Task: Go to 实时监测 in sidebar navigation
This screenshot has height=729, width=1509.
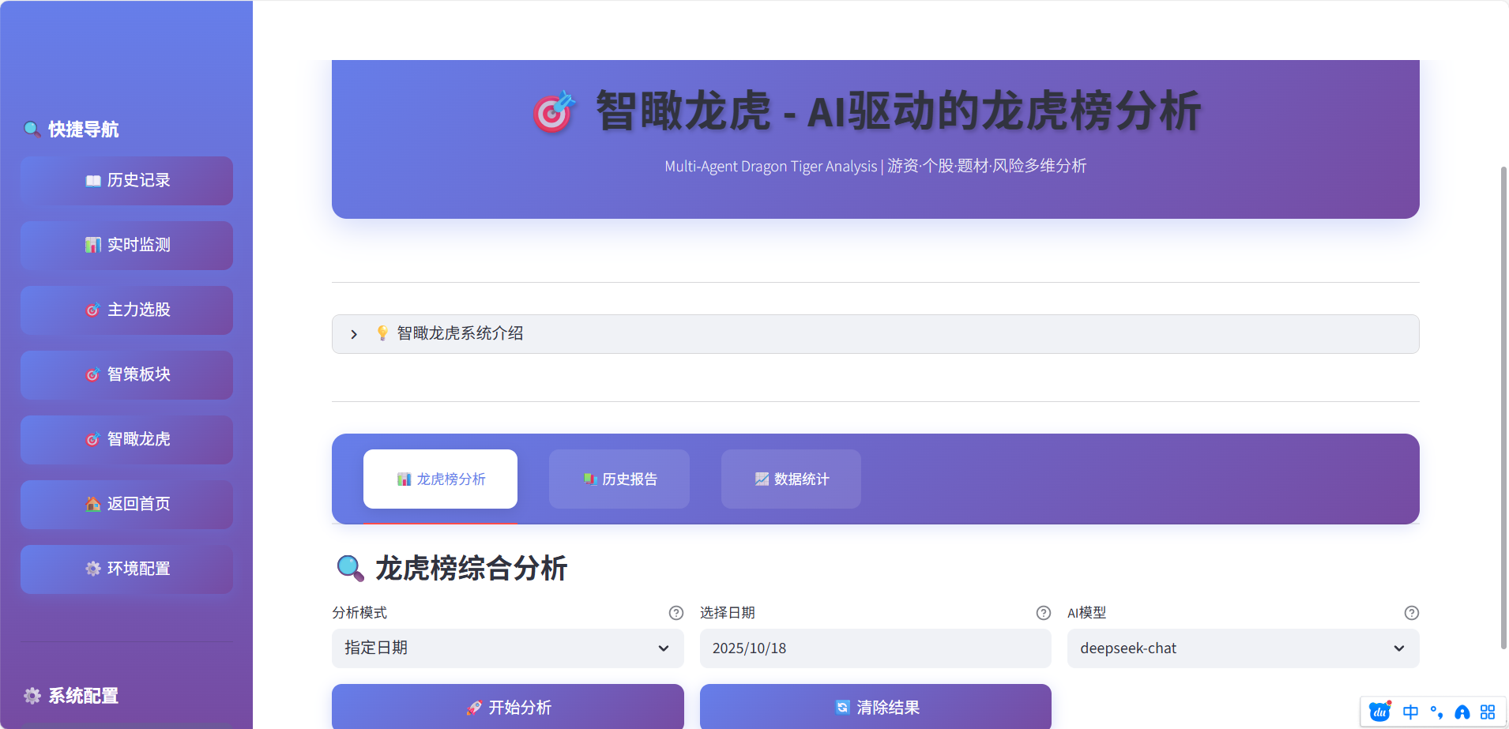Action: point(126,246)
